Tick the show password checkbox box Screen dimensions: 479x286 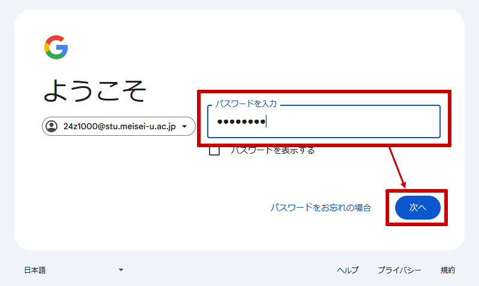tap(214, 151)
